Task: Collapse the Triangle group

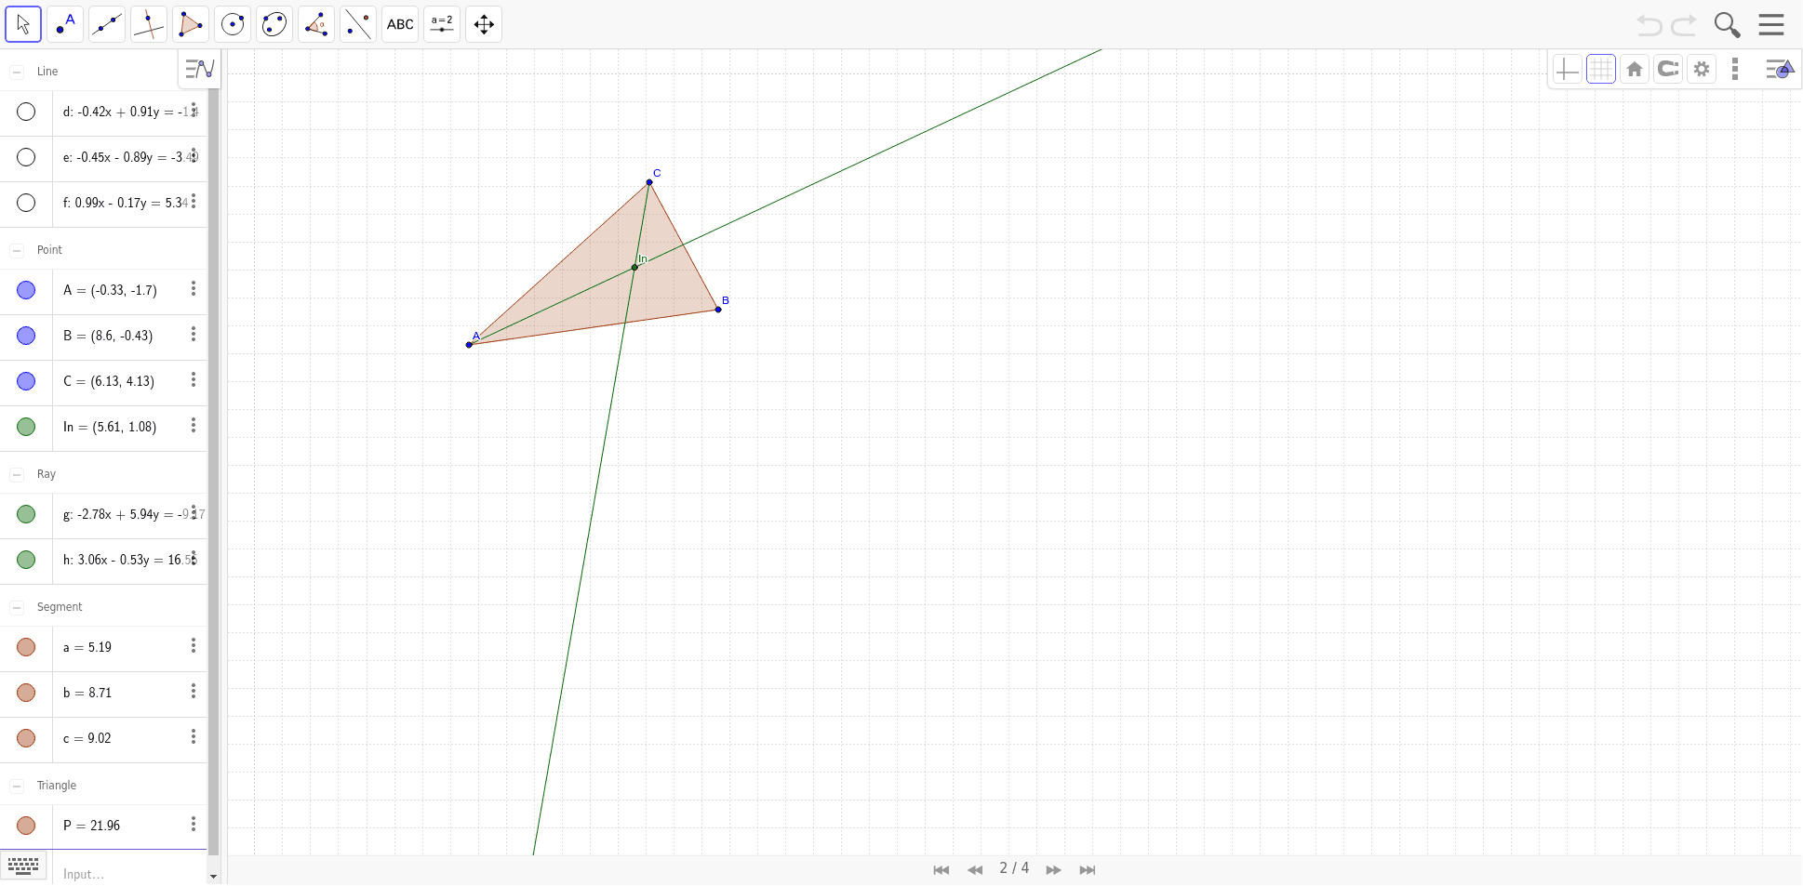Action: click(17, 786)
